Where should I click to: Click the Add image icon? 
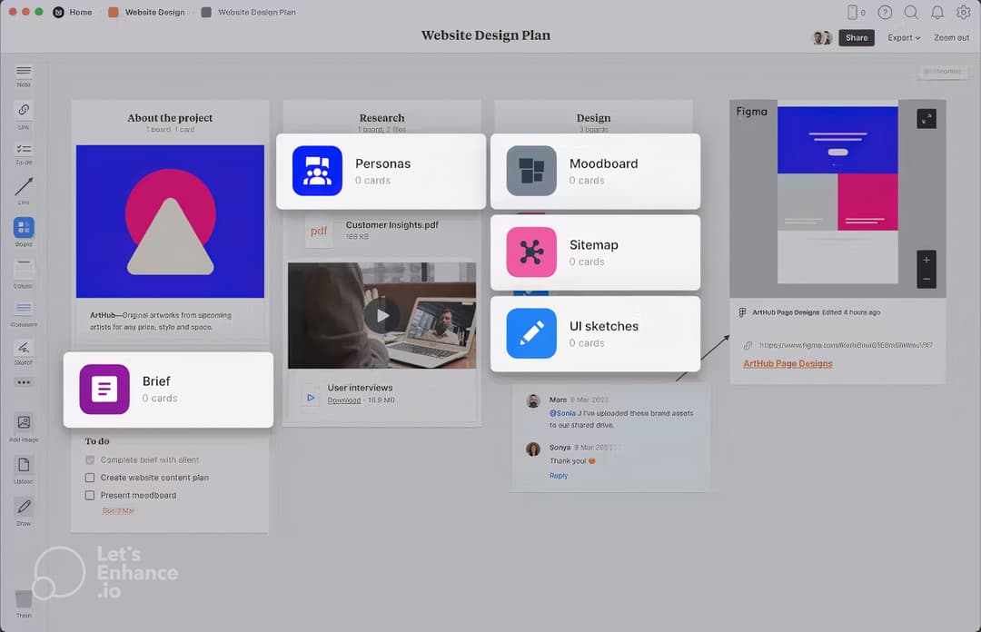24,422
